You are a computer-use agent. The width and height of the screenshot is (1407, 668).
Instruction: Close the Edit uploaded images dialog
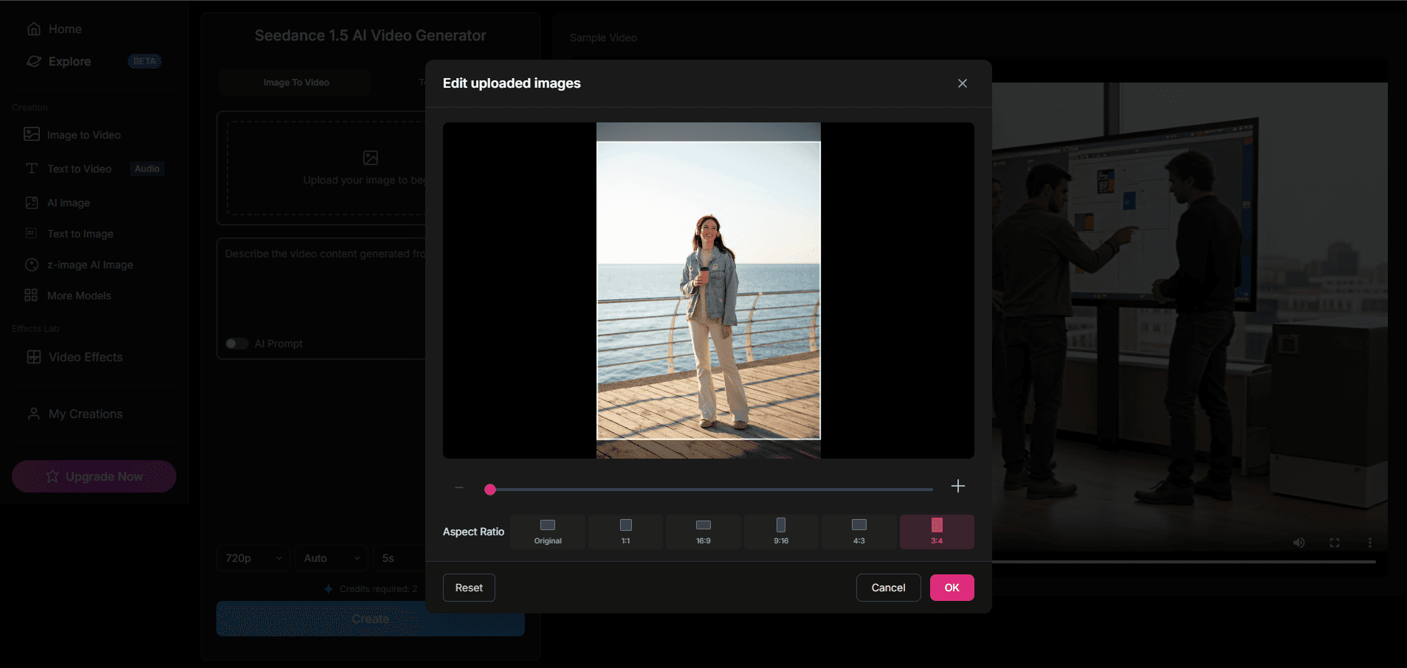962,83
